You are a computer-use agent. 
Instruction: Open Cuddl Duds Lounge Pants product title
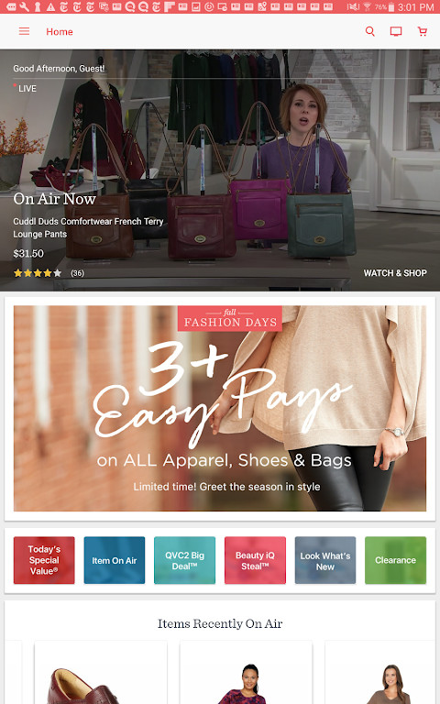88,227
